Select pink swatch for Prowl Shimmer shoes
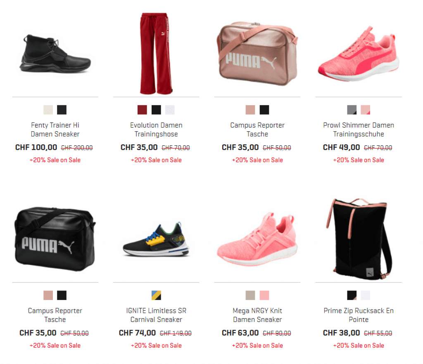Image resolution: width=423 pixels, height=364 pixels. tap(366, 110)
